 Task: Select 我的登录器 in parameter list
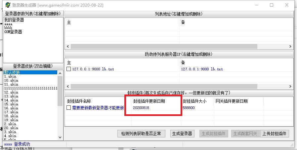coord(14,20)
